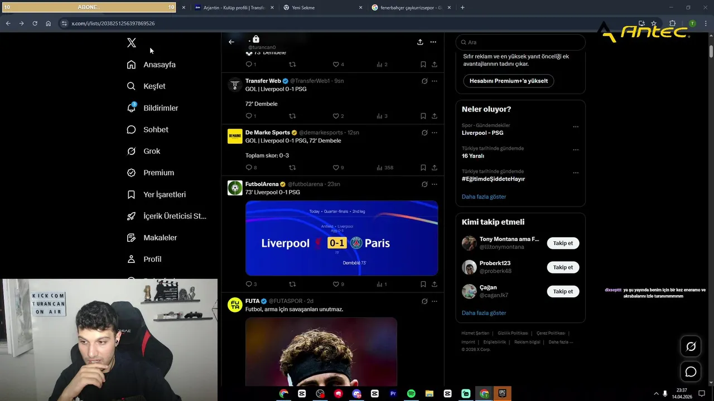Retweet the Transfer Web tweet

point(292,116)
